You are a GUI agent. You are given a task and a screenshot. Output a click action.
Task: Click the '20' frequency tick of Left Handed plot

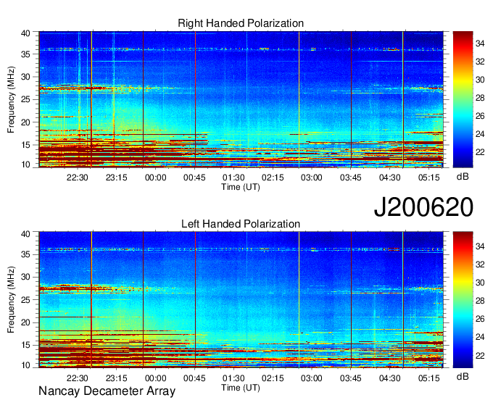coord(25,322)
